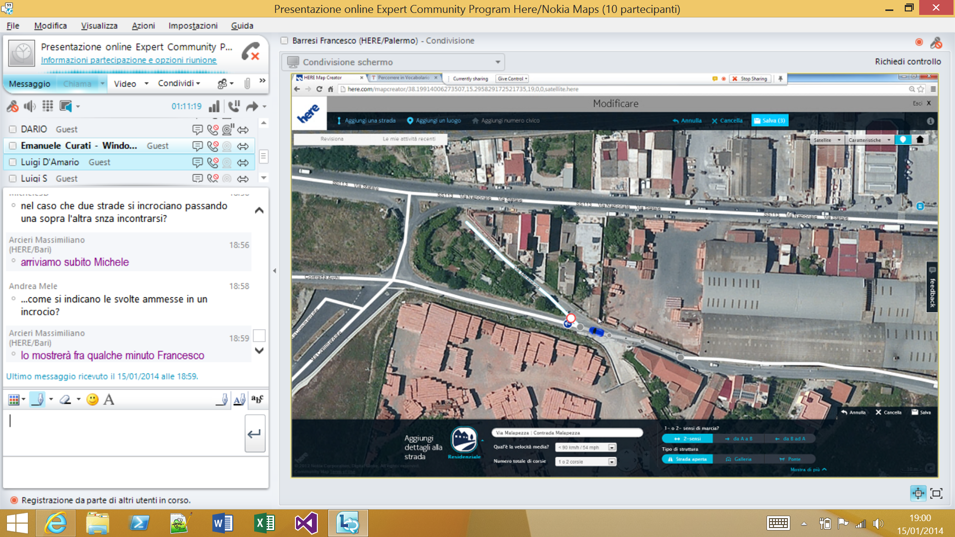
Task: Hang up call with red X phone icon
Action: pos(250,52)
